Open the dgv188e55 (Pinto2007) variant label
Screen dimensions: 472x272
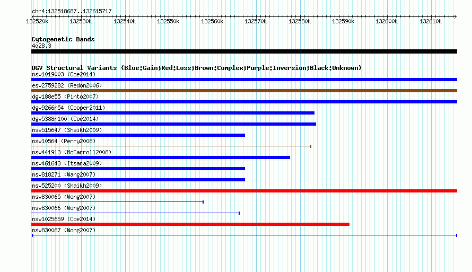click(x=65, y=96)
